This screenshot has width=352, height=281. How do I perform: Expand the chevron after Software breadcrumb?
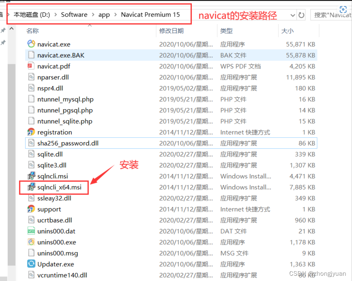pyautogui.click(x=93, y=15)
